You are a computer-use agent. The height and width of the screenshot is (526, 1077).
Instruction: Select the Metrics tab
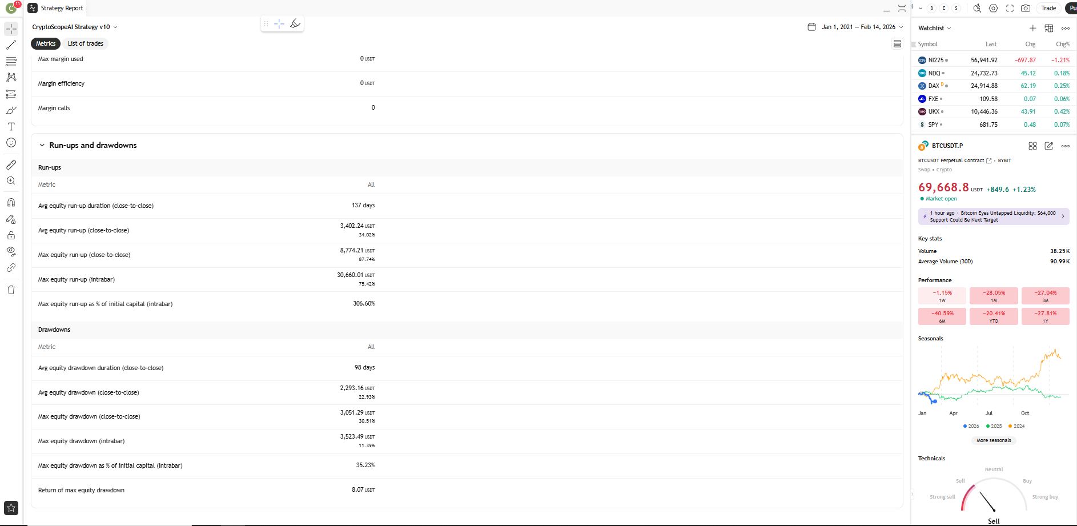click(46, 43)
